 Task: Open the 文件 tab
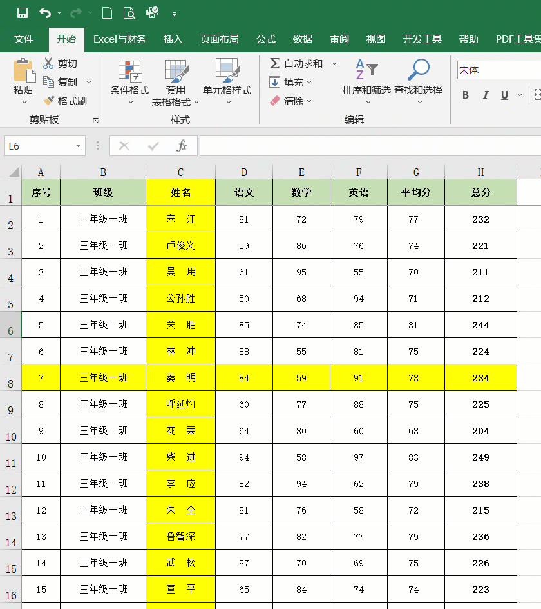click(24, 39)
